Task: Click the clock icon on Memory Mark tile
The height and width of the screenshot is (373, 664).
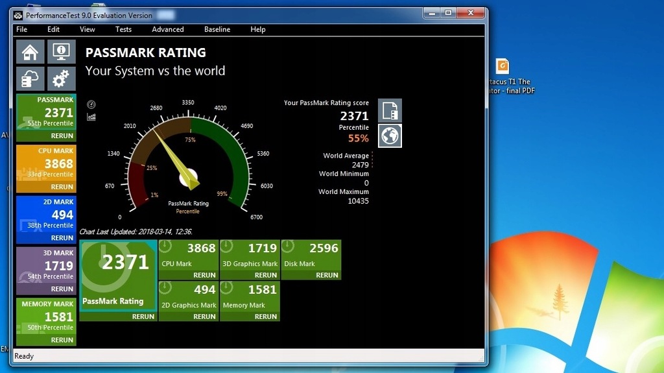Action: (227, 288)
